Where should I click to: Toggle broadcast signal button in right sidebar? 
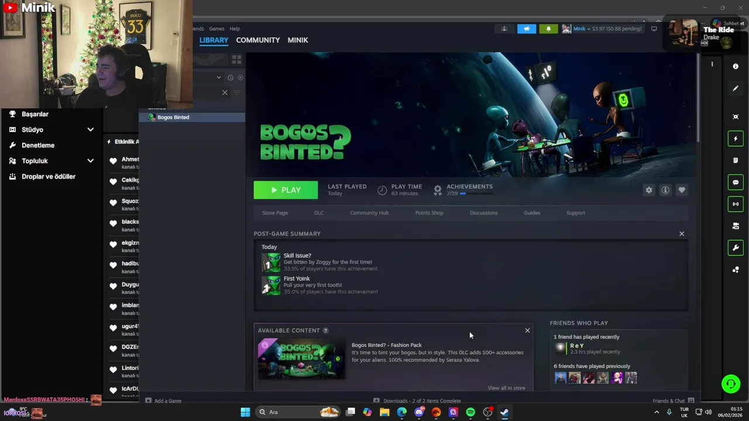click(736, 204)
